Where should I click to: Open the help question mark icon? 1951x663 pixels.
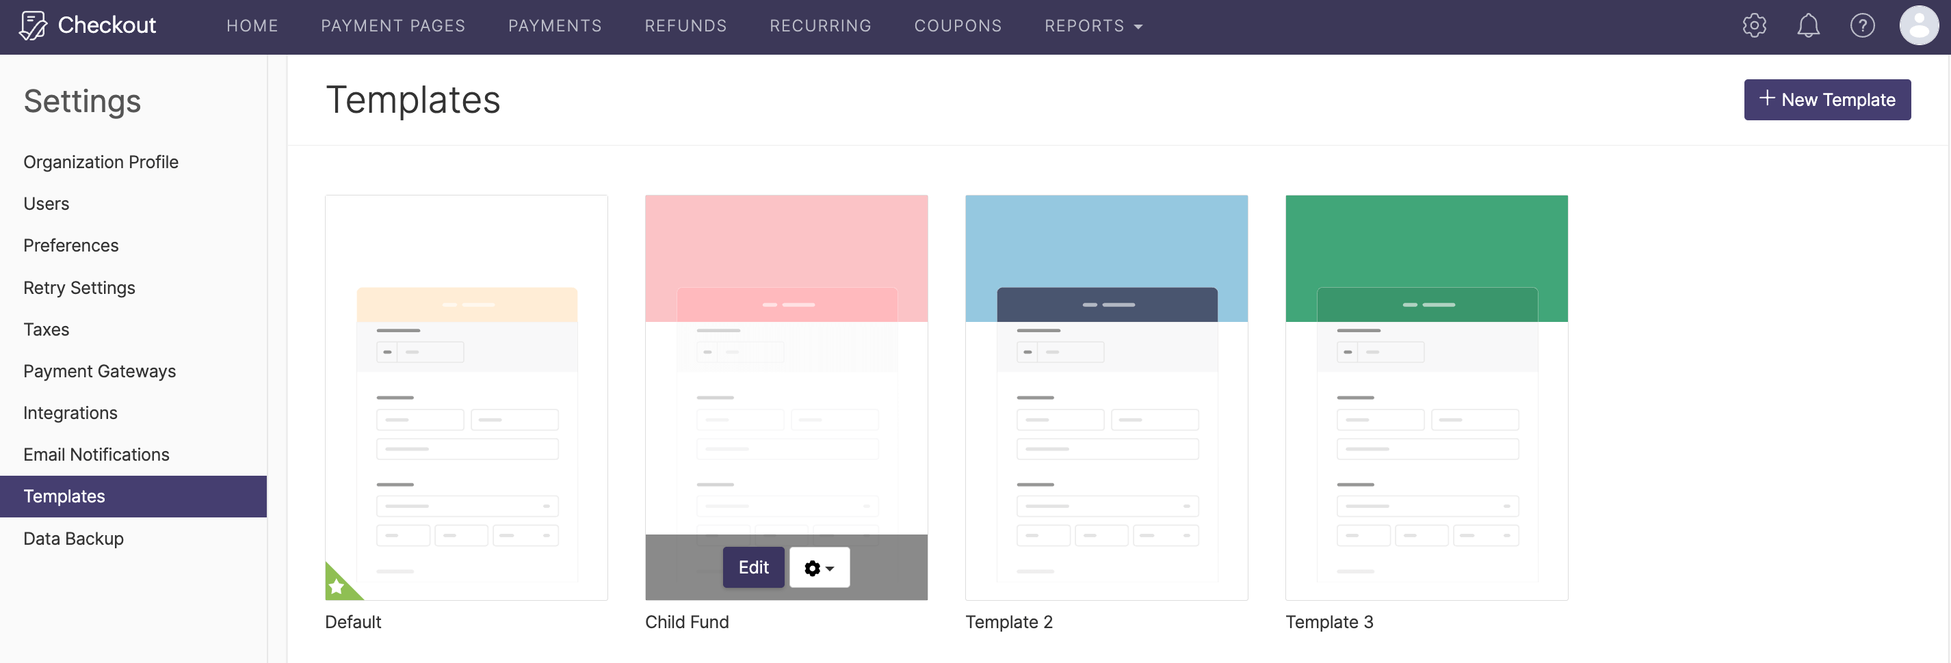tap(1862, 25)
